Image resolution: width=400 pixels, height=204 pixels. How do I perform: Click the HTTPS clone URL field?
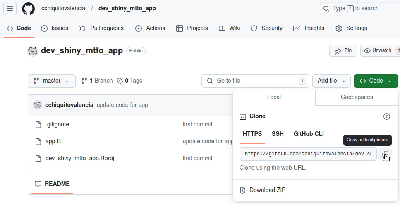coord(308,154)
